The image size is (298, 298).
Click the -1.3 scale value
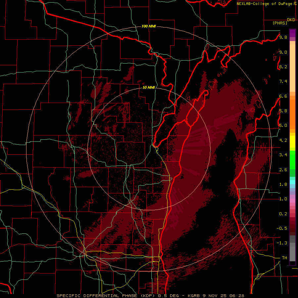[282, 243]
